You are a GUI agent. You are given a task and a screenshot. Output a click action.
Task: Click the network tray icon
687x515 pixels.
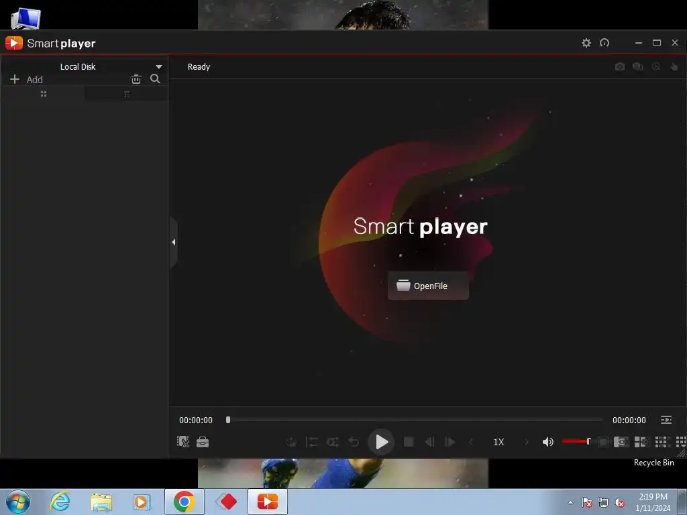click(x=603, y=502)
